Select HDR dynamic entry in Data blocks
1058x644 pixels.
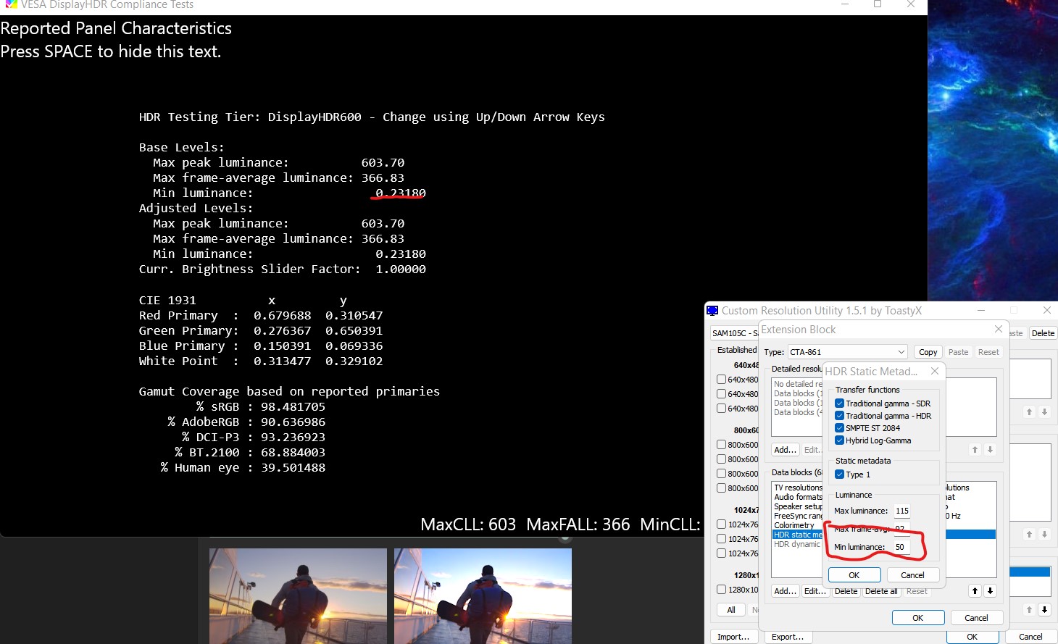click(798, 544)
